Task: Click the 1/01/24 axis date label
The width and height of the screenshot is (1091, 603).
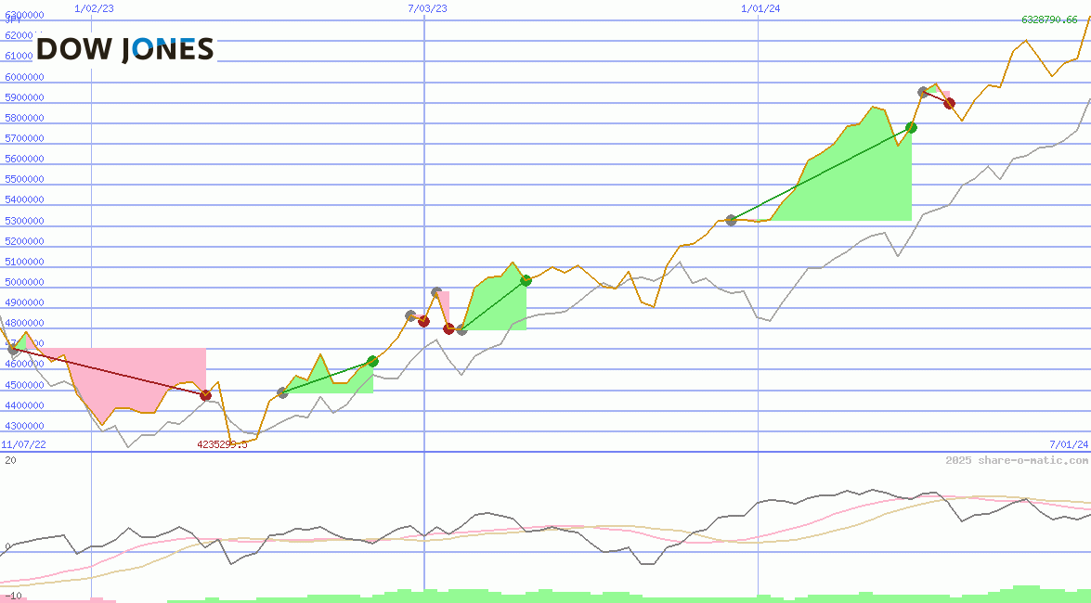Action: pos(760,8)
